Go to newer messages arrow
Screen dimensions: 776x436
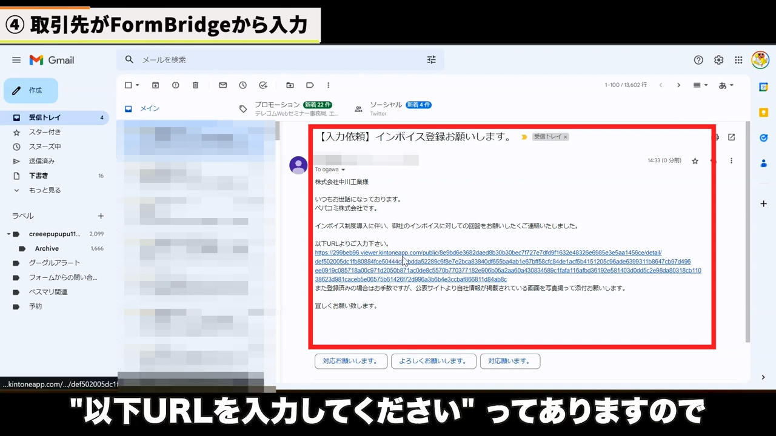tap(661, 85)
